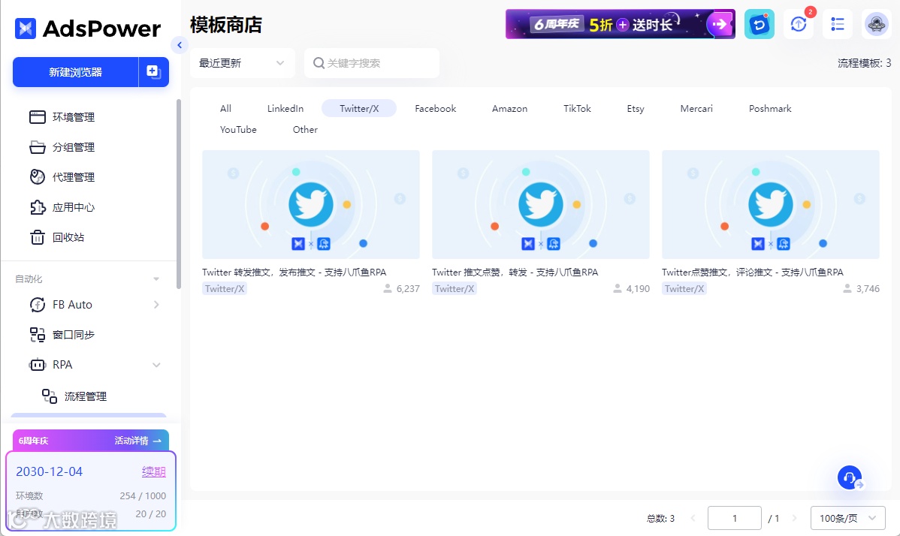The image size is (900, 536).
Task: Click the next page arrow
Action: [x=795, y=518]
